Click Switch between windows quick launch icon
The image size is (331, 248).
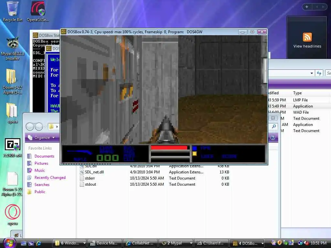(x=31, y=243)
